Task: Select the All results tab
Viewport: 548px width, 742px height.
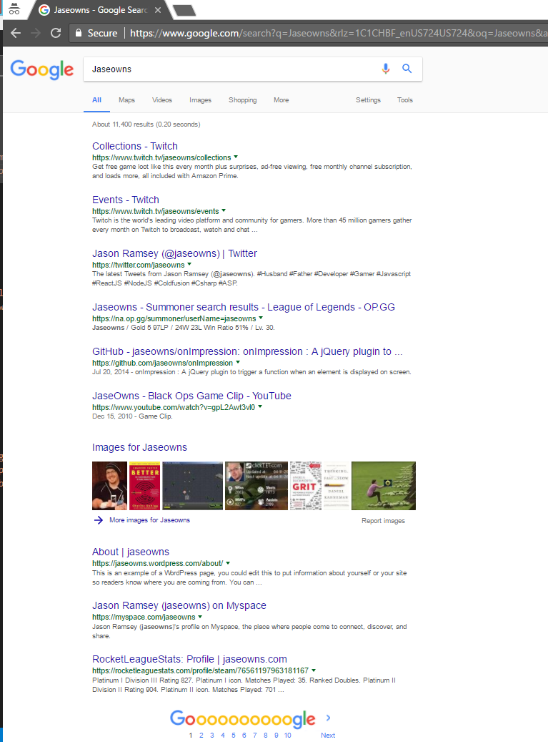Action: [97, 100]
